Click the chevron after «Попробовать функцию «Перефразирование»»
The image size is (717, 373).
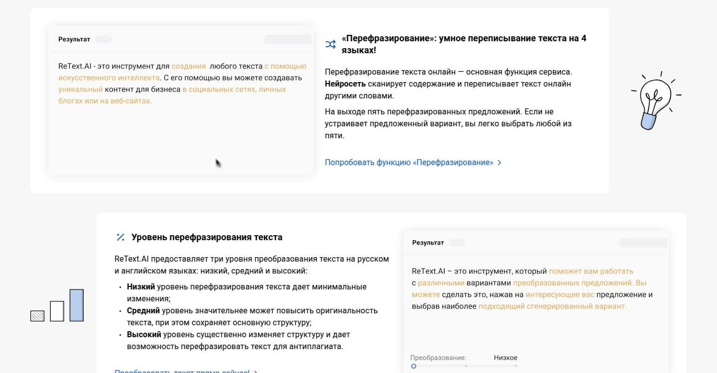pos(499,163)
